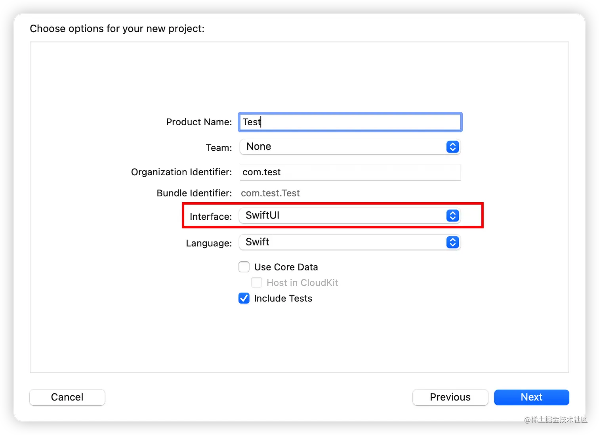Enable the Use Core Data checkbox
The width and height of the screenshot is (599, 435).
tap(244, 267)
